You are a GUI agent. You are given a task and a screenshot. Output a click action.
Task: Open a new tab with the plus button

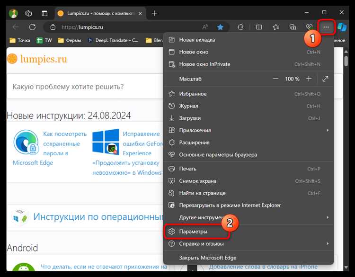[154, 13]
